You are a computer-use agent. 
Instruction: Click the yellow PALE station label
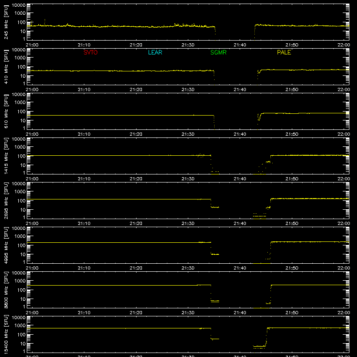[284, 52]
